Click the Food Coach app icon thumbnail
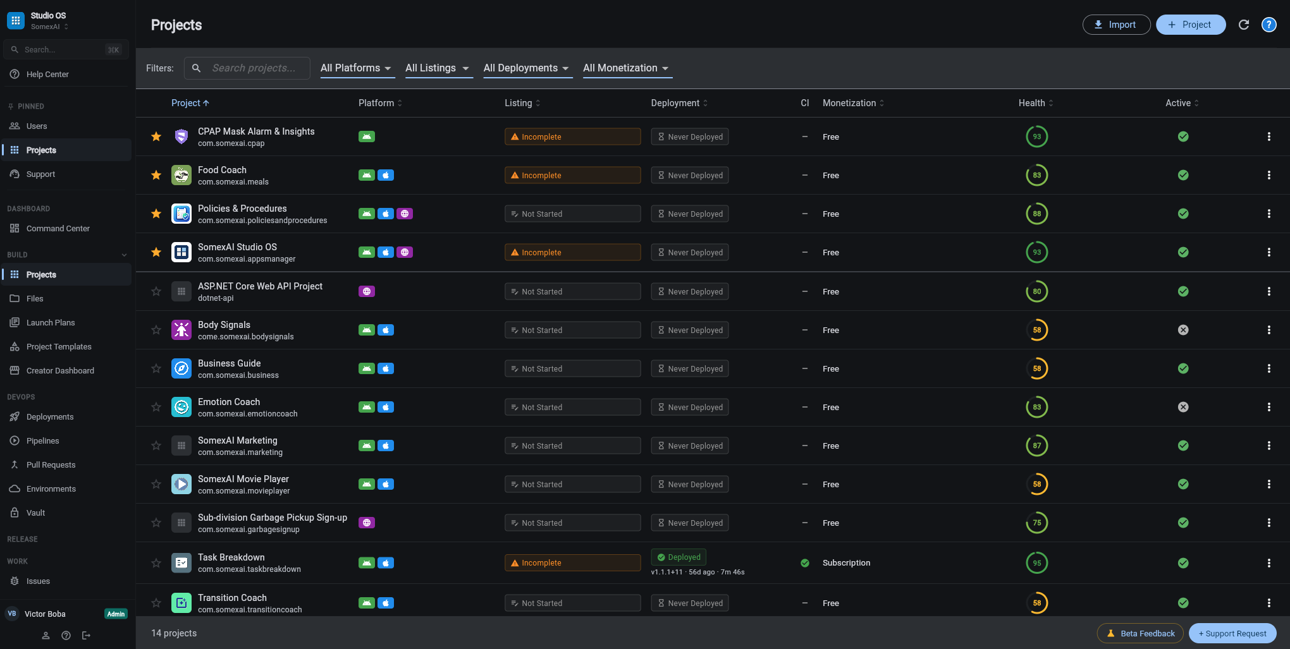1290x649 pixels. (x=181, y=175)
